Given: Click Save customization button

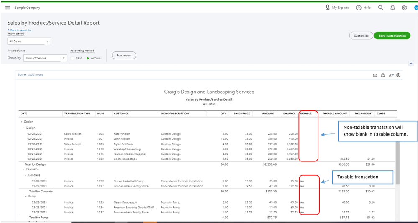Looking at the screenshot, I should (x=392, y=36).
